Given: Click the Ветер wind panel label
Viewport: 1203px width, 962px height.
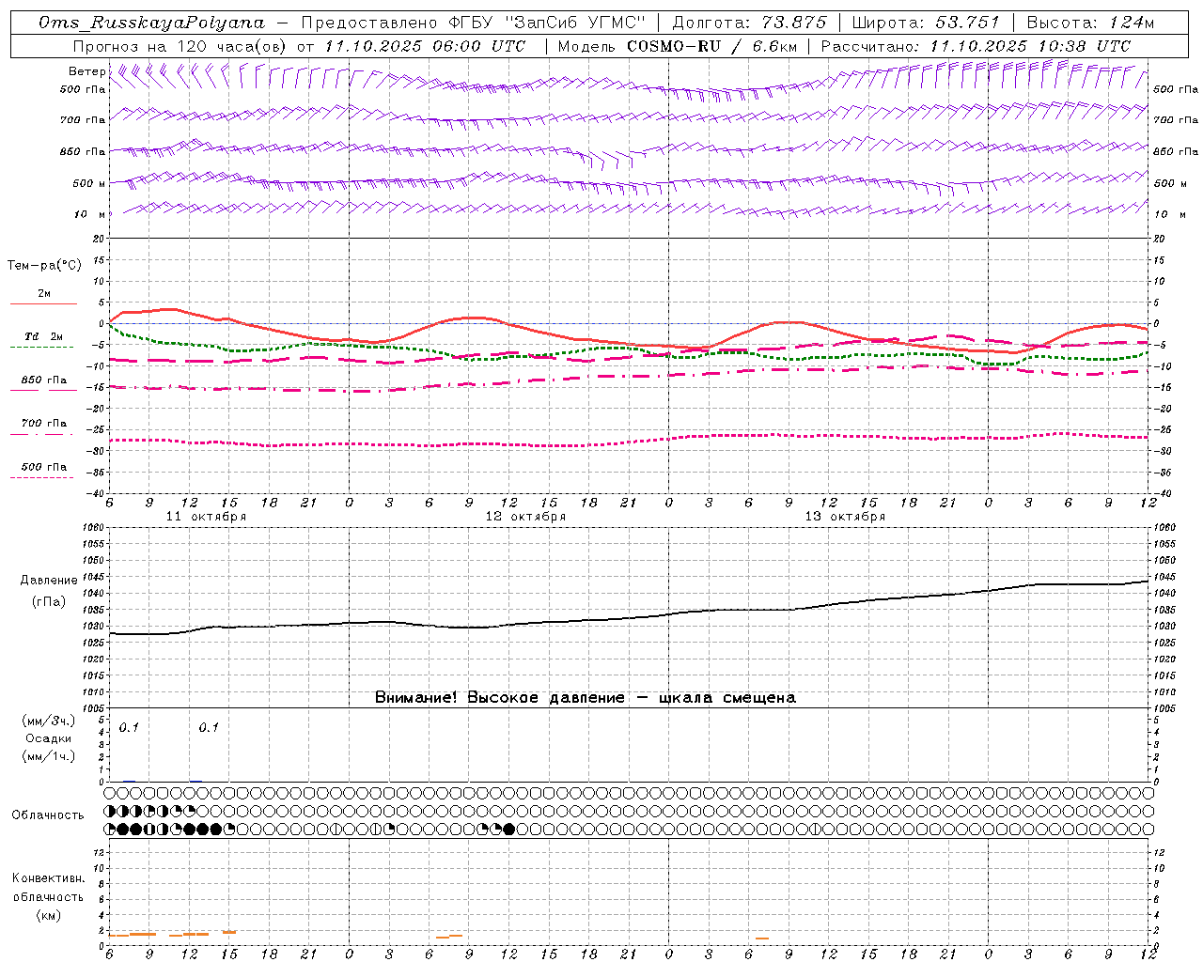Looking at the screenshot, I should pos(86,71).
